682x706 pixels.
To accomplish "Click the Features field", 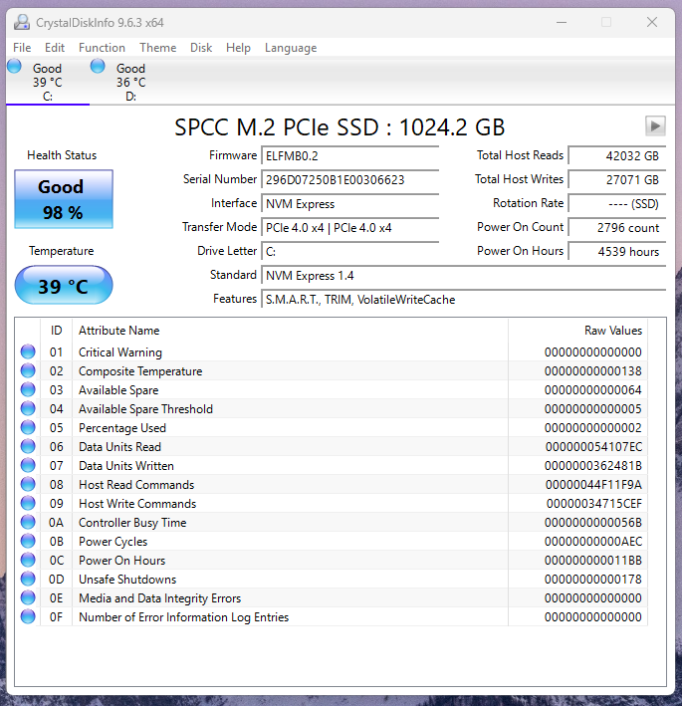I will (463, 299).
